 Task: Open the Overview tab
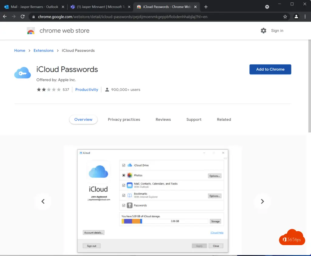click(x=83, y=120)
